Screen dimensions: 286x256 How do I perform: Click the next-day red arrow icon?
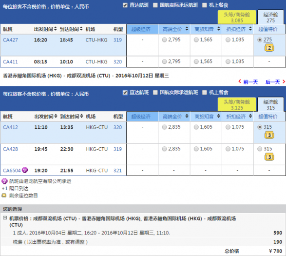pos(284,81)
